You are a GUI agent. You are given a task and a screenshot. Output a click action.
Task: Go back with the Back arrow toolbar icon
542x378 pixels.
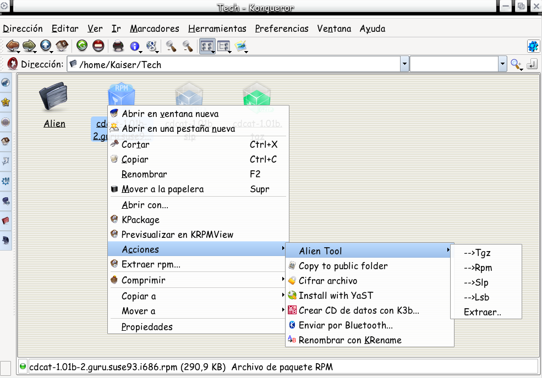(13, 46)
